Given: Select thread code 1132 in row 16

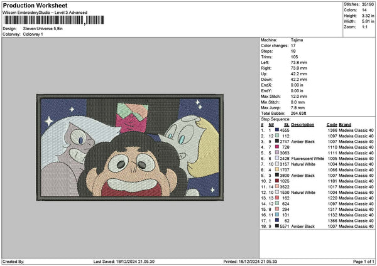Looking at the screenshot, I should [332, 215].
